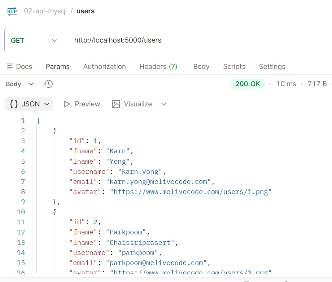Open the Authorization tab
The image size is (332, 282).
coord(104,66)
